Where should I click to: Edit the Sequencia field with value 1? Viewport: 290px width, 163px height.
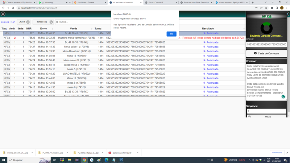(266, 111)
